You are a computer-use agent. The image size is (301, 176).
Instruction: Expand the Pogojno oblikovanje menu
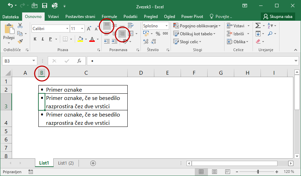click(x=197, y=26)
